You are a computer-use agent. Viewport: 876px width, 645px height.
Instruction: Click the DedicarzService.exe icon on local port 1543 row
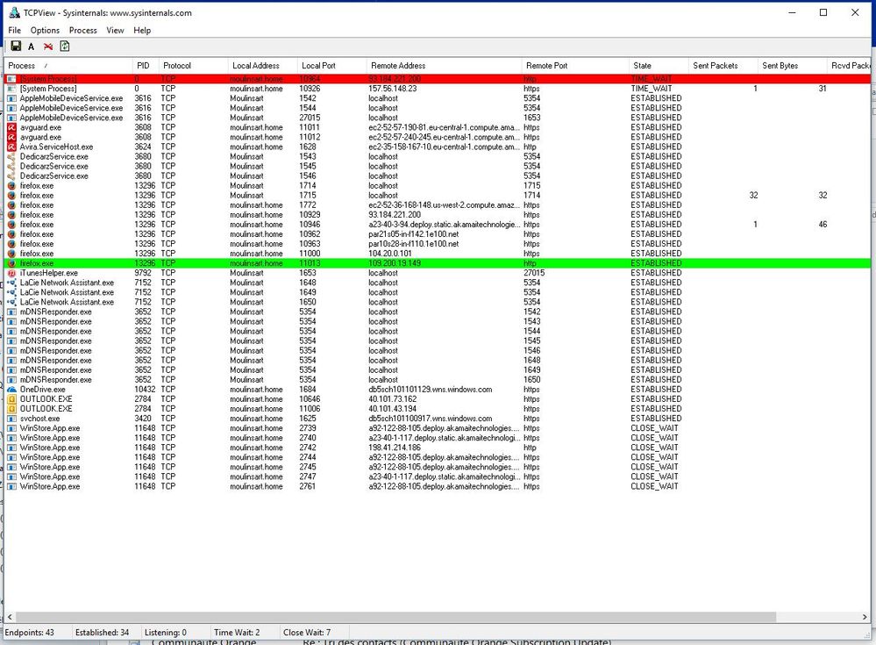pyautogui.click(x=11, y=156)
